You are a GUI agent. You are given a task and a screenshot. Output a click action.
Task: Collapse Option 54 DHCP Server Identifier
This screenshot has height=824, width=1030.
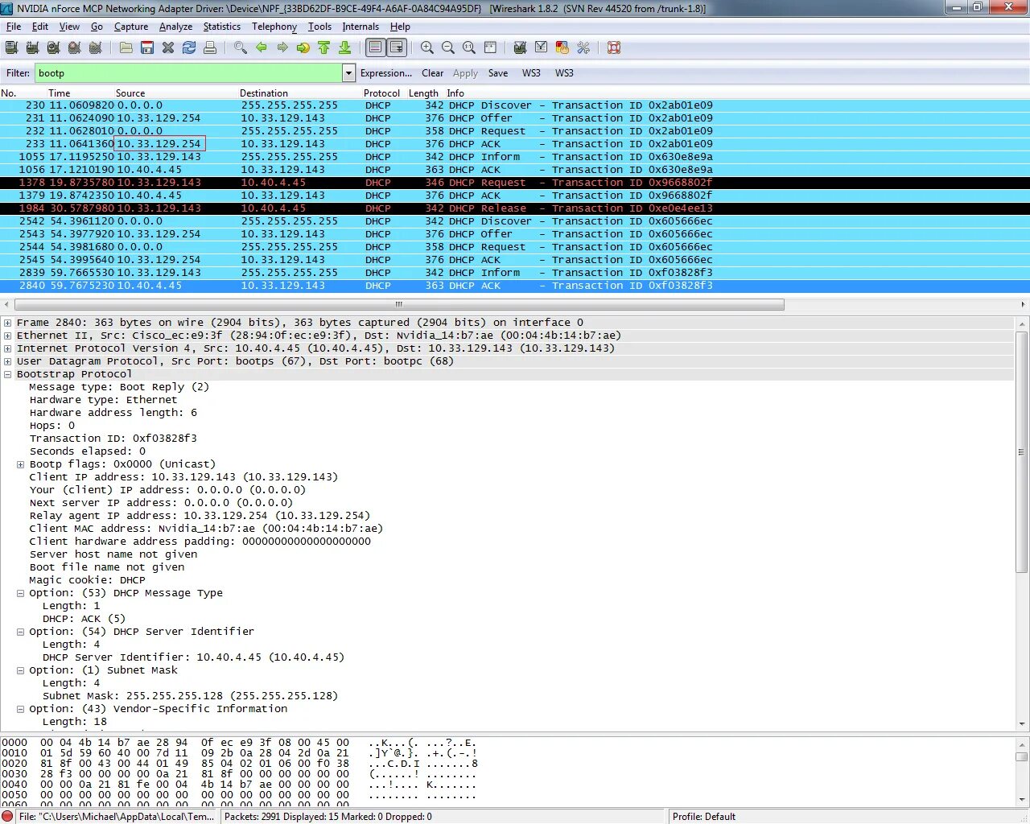20,632
